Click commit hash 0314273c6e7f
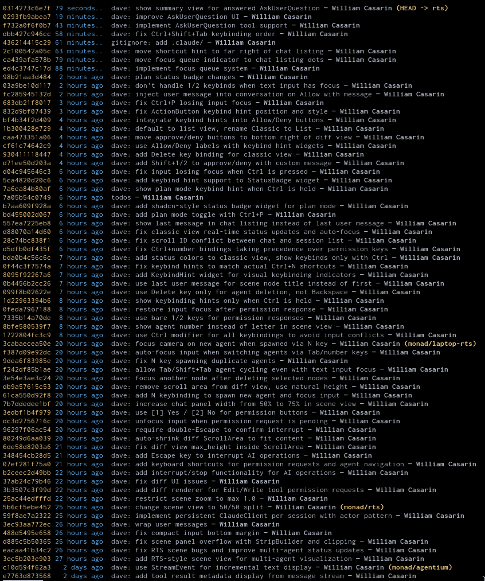The width and height of the screenshot is (485, 581). tap(26, 8)
